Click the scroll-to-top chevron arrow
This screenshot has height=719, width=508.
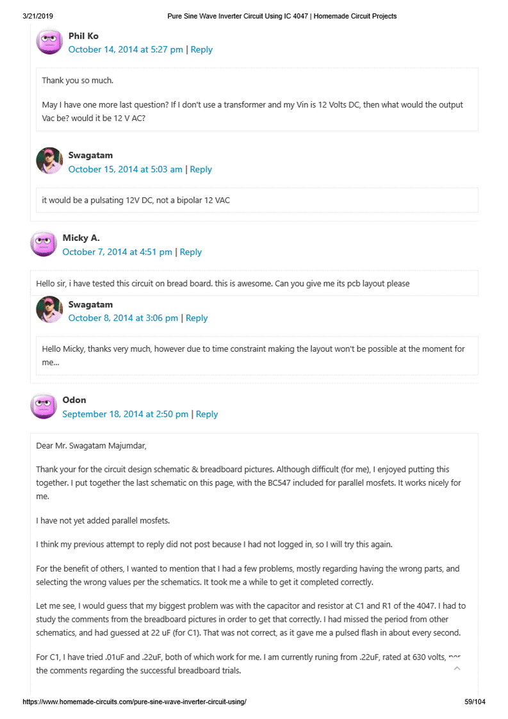coord(457,668)
